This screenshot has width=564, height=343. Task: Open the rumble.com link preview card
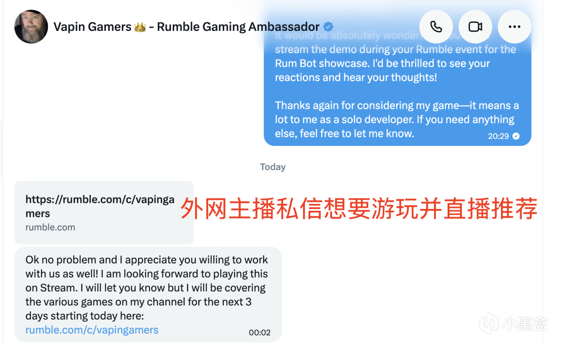[104, 213]
